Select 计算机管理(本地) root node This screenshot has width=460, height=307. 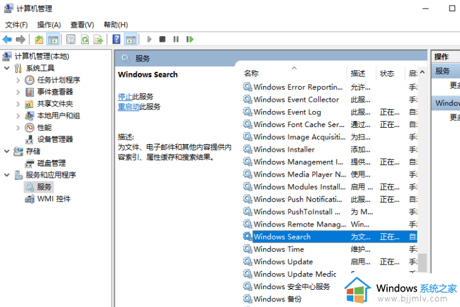(x=42, y=56)
